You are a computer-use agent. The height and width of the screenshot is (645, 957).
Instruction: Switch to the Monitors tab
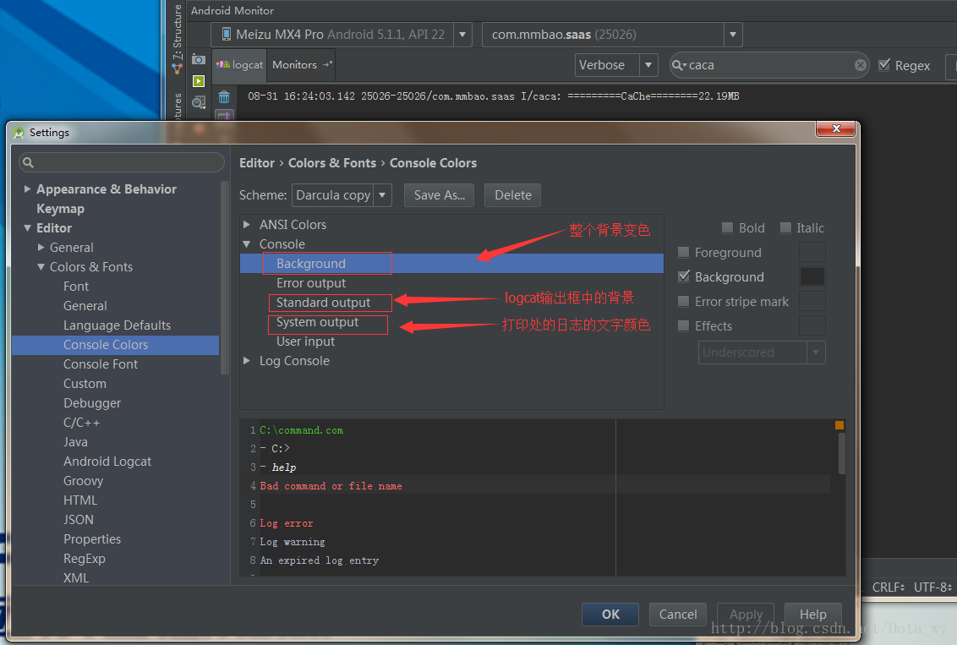click(x=302, y=65)
